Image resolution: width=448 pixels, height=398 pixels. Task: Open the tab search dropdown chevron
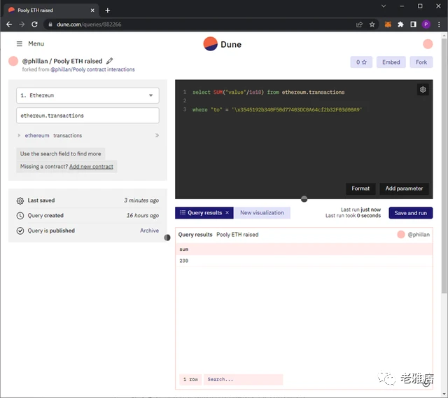384,6
